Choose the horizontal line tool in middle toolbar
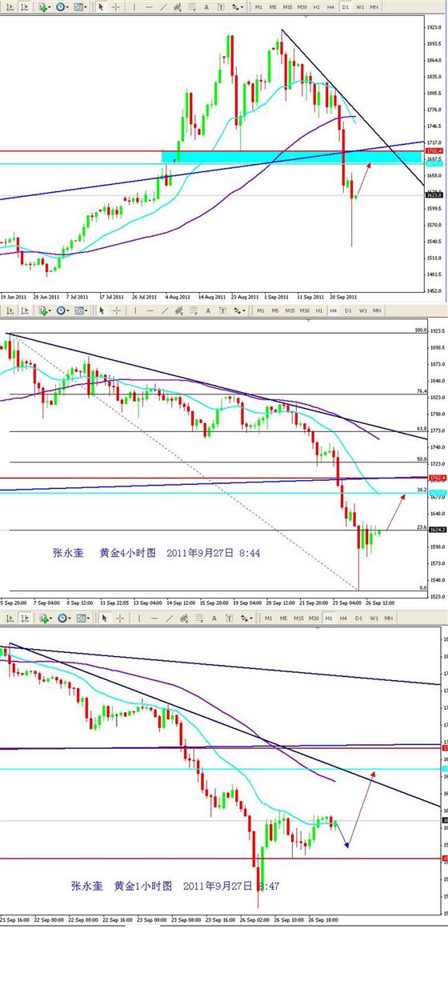This screenshot has width=448, height=989. 150,310
